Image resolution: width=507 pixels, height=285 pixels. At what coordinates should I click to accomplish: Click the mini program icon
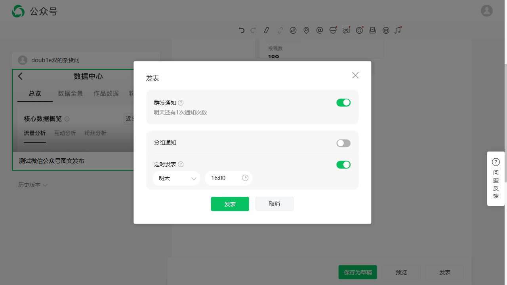pyautogui.click(x=293, y=30)
